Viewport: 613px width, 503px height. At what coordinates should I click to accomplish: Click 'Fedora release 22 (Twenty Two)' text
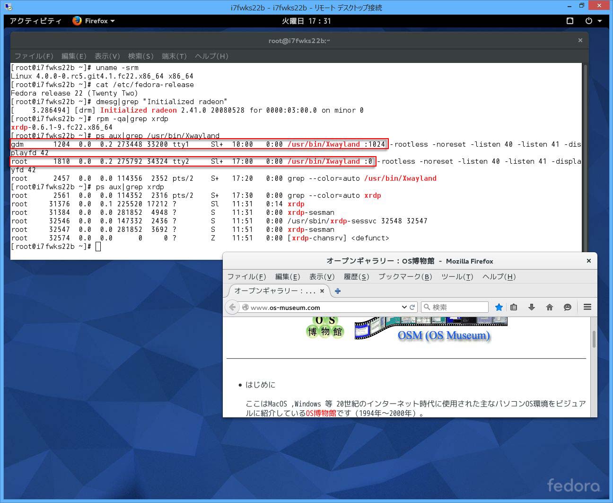pyautogui.click(x=74, y=93)
